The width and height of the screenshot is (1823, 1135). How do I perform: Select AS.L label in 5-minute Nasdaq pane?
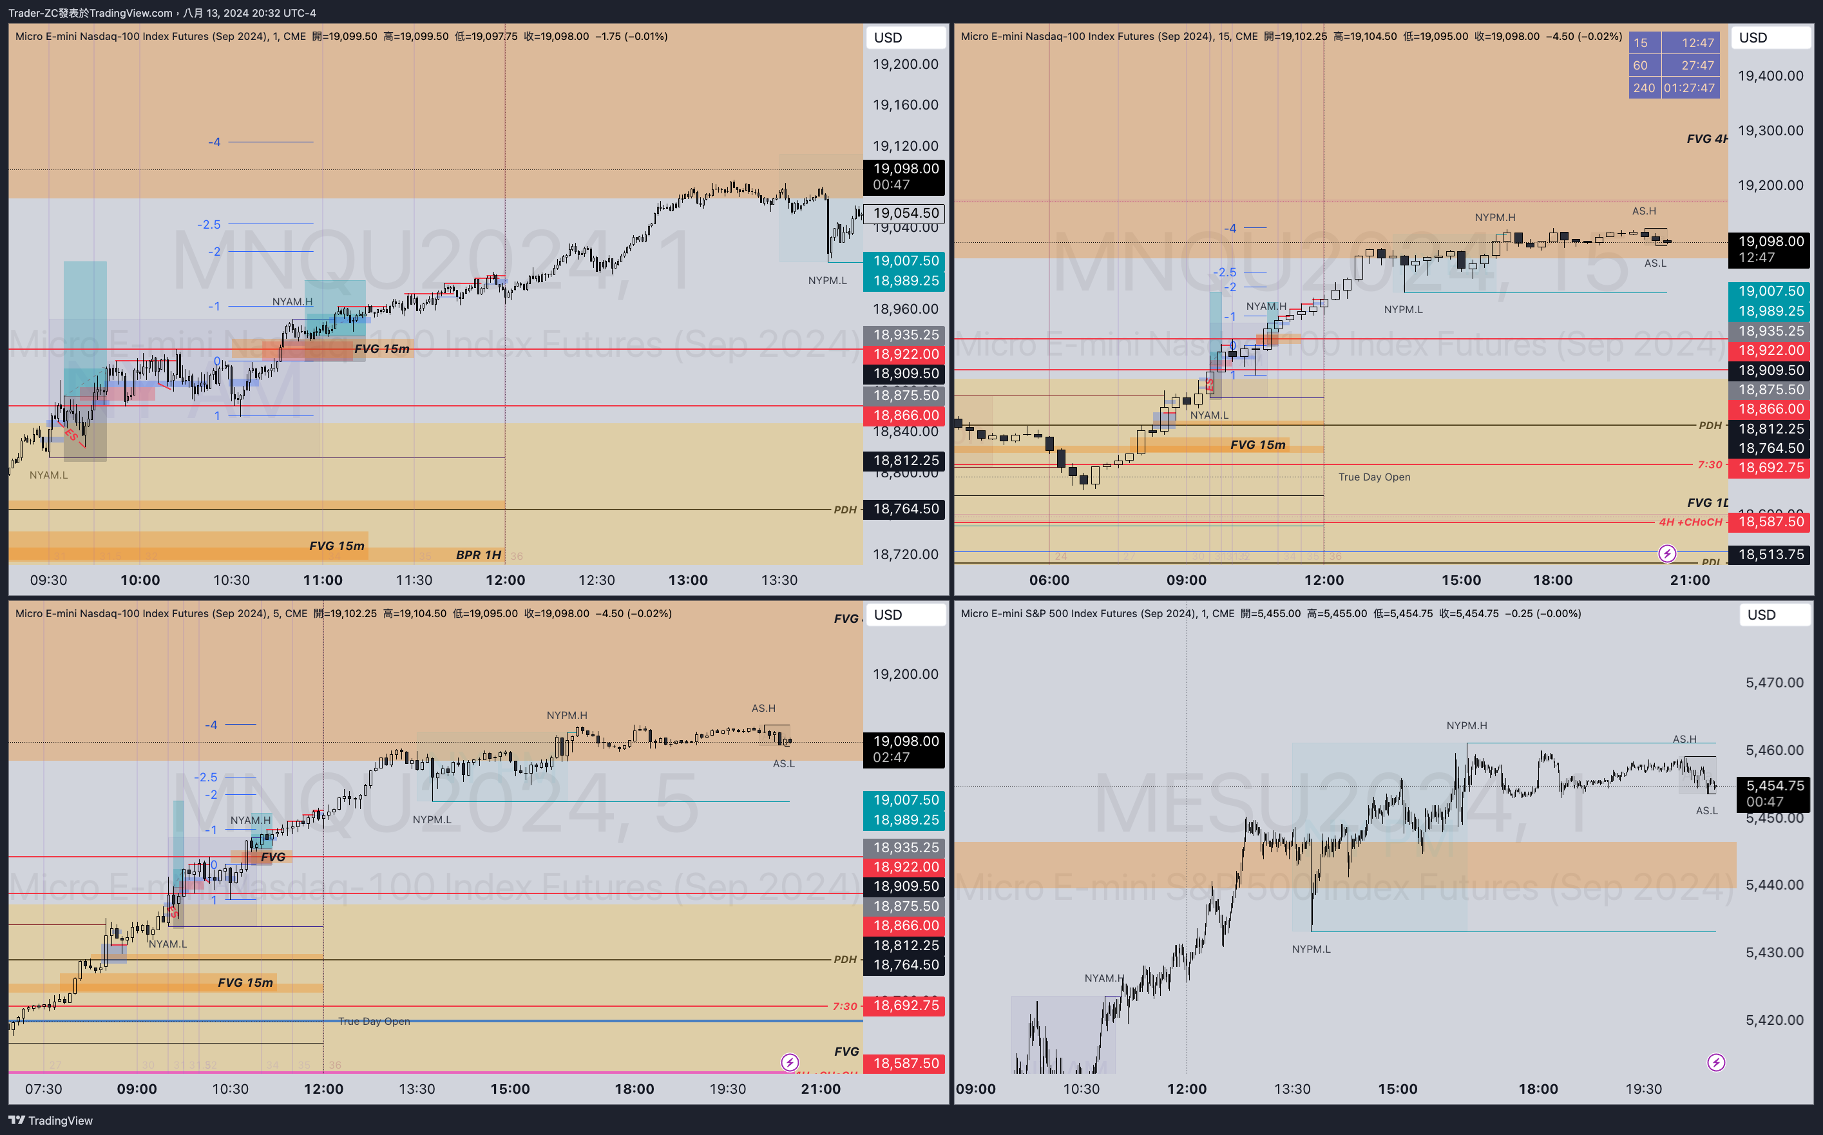pos(783,763)
